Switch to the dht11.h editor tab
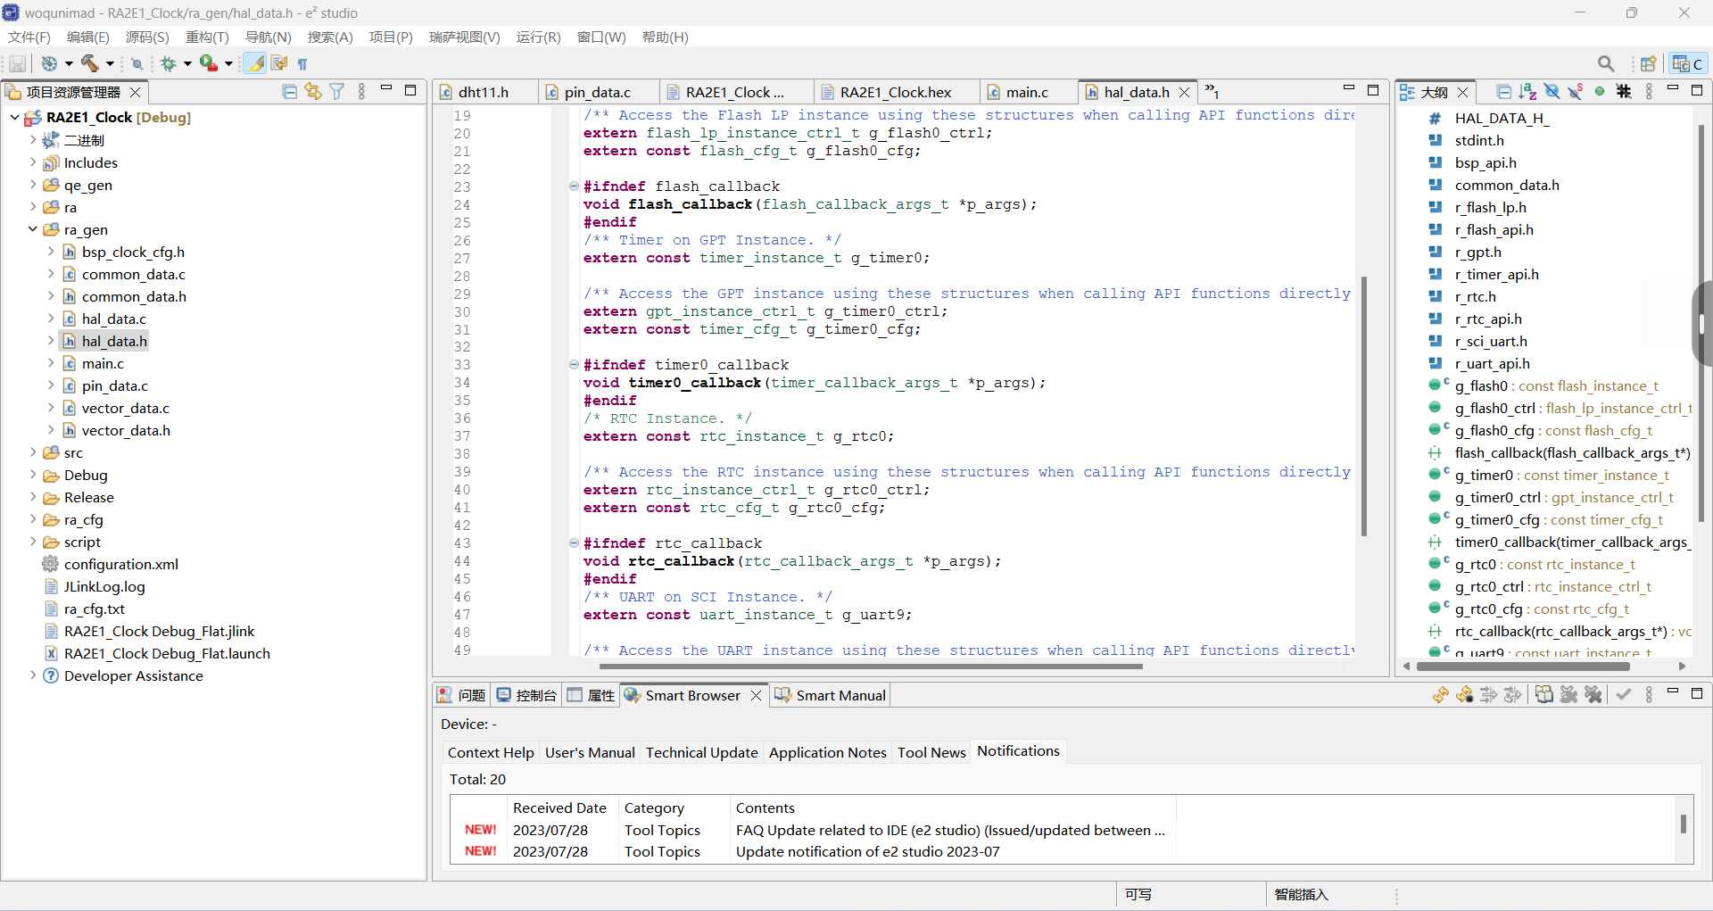1713x911 pixels. [x=483, y=92]
